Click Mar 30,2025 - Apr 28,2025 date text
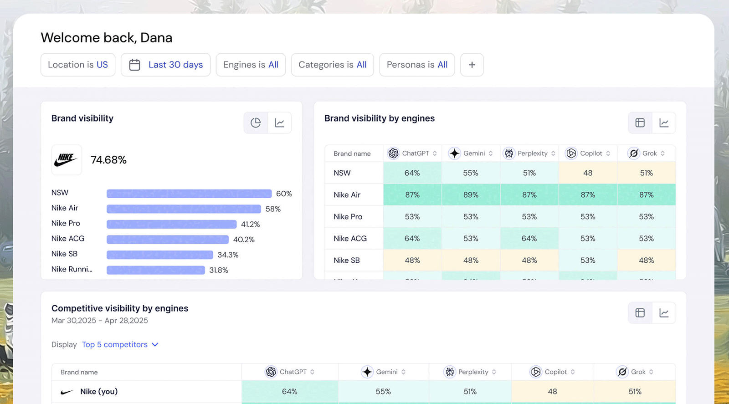The width and height of the screenshot is (729, 404). (x=100, y=321)
